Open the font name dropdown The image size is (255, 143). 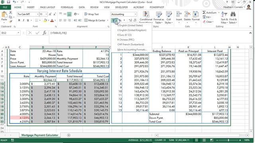37,14
